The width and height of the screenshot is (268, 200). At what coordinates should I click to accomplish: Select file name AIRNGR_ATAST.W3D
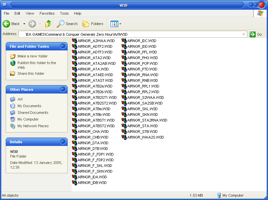click(95, 80)
